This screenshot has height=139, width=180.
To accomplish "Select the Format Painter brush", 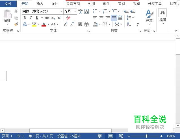I will click(16, 24).
